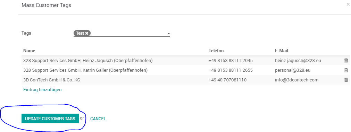Image resolution: width=351 pixels, height=132 pixels.
Task: Select the Katrin Gailer customer name cell
Action: [85, 70]
